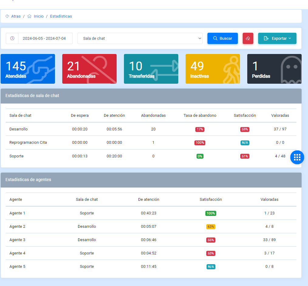
Task: Click the date range input field
Action: tap(44, 39)
